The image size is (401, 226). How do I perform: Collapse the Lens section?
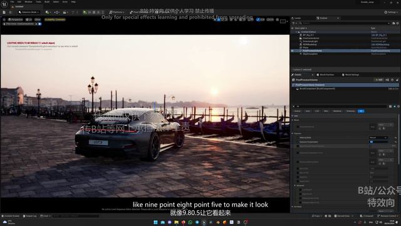click(x=293, y=116)
